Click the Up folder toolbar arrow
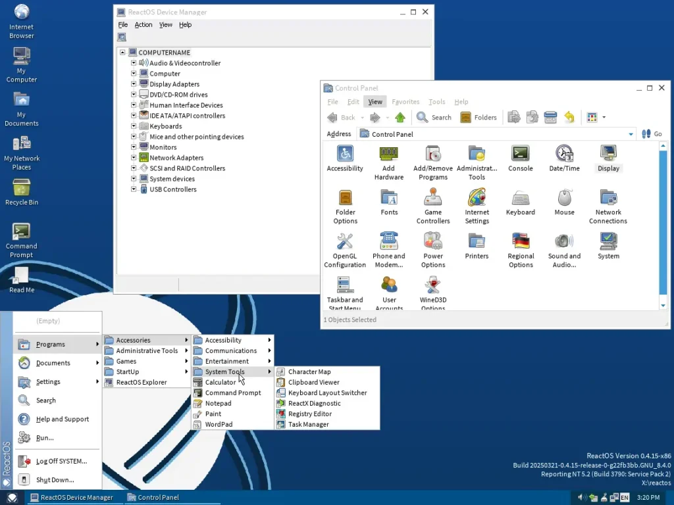Viewport: 674px width, 505px height. [400, 117]
